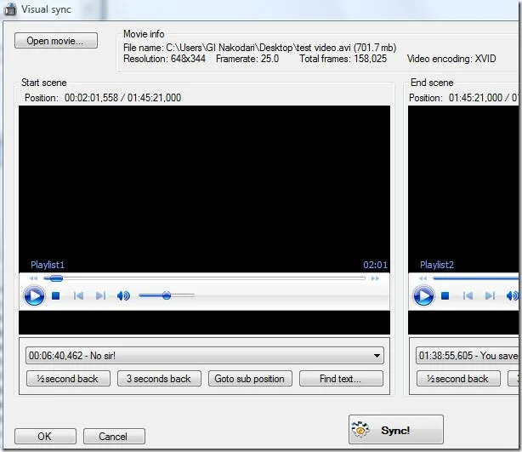Play the End scene video
The width and height of the screenshot is (522, 452).
[x=423, y=295]
